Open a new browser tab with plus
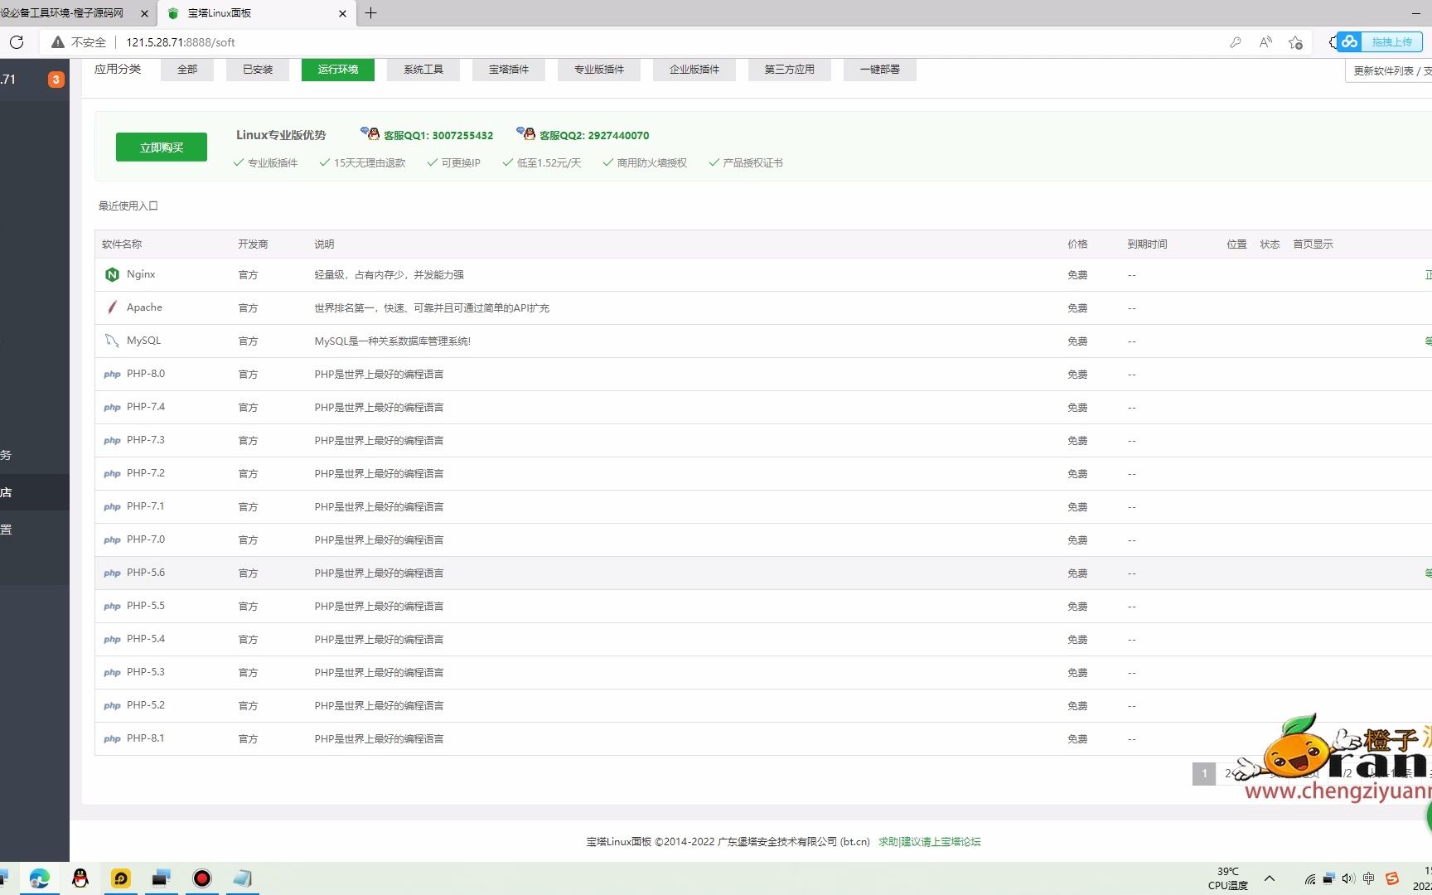Image resolution: width=1432 pixels, height=895 pixels. 370,13
